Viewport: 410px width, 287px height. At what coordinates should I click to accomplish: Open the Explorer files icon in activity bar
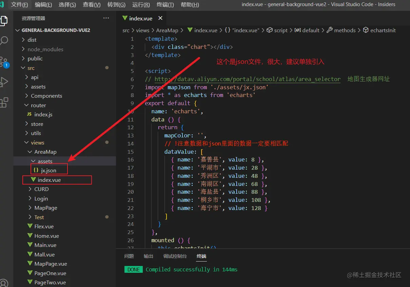click(3, 21)
